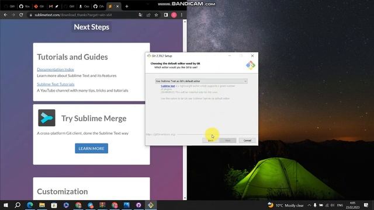Click the page scrollbar up arrow

(185, 22)
